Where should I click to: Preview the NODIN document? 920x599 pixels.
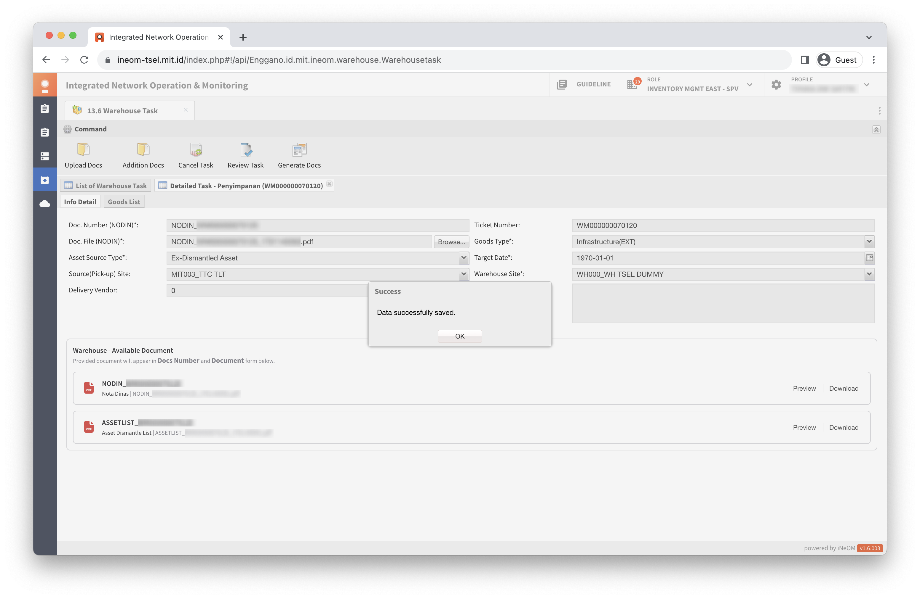point(804,388)
